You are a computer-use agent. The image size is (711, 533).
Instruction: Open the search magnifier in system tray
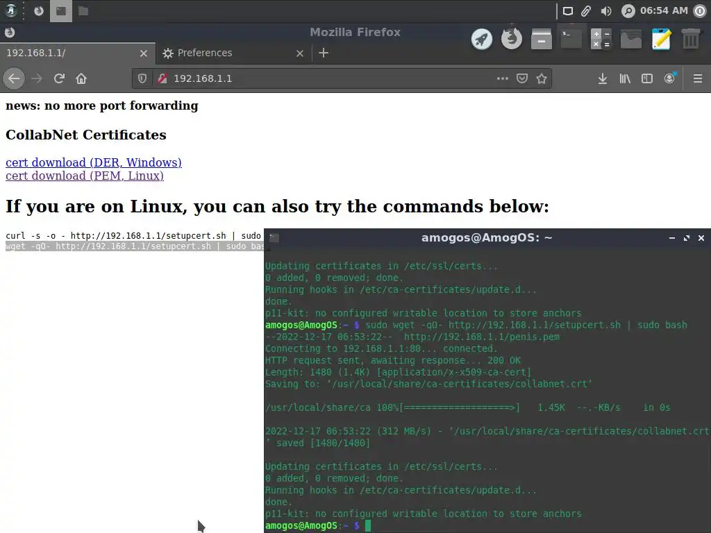point(628,11)
